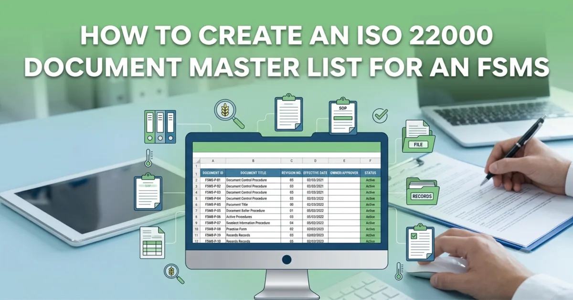Click the lined document clipboard icon above monitor
Image resolution: width=573 pixels, height=300 pixels.
[x=288, y=113]
